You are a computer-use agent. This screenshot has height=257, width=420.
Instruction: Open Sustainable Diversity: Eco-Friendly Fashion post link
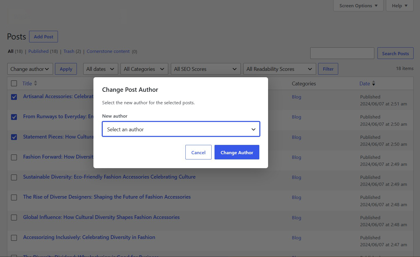[109, 177]
